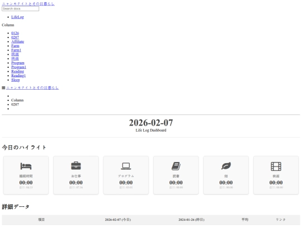Open the Program link

point(18,63)
